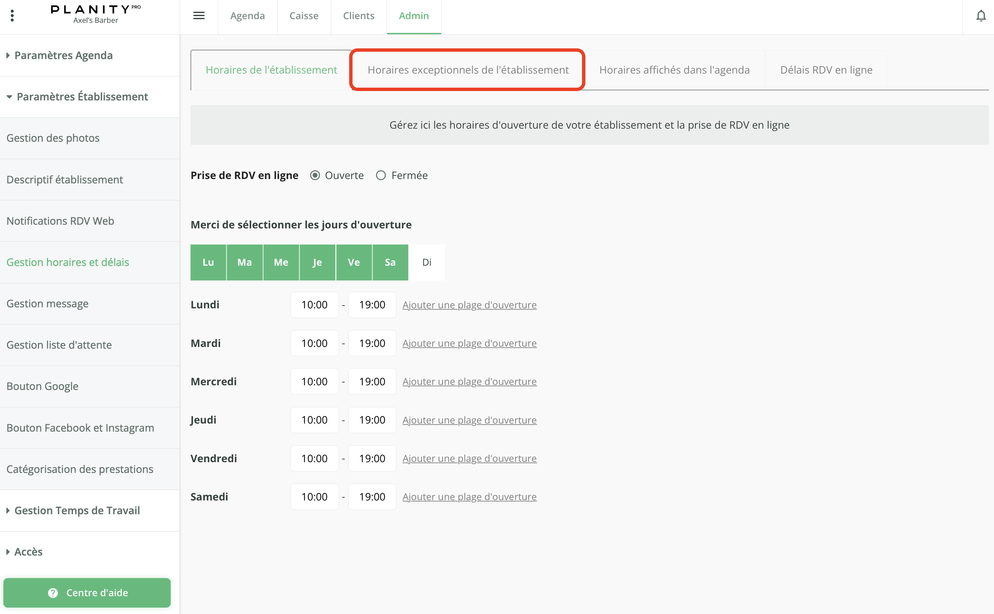Switch to the Caisse tab

pyautogui.click(x=304, y=16)
